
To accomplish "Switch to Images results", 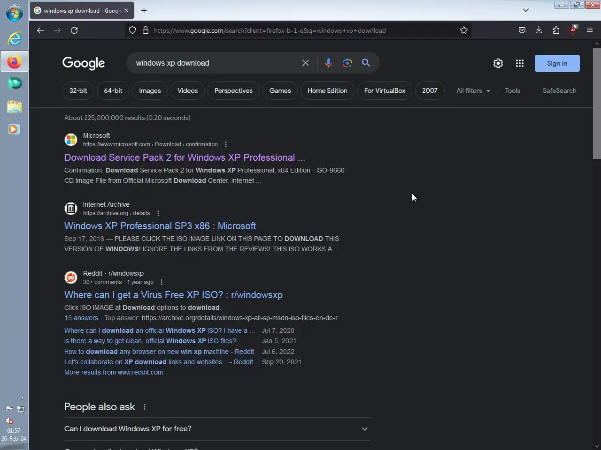I will coord(150,90).
